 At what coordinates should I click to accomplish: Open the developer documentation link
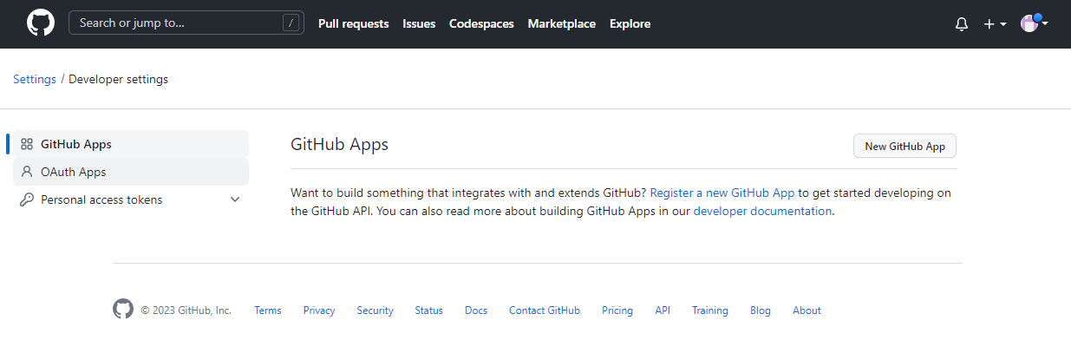(x=762, y=211)
